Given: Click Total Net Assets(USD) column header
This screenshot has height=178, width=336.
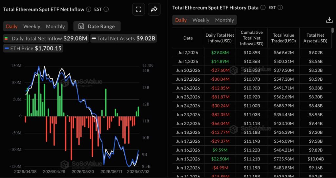Looking at the screenshot, I should (x=315, y=38).
